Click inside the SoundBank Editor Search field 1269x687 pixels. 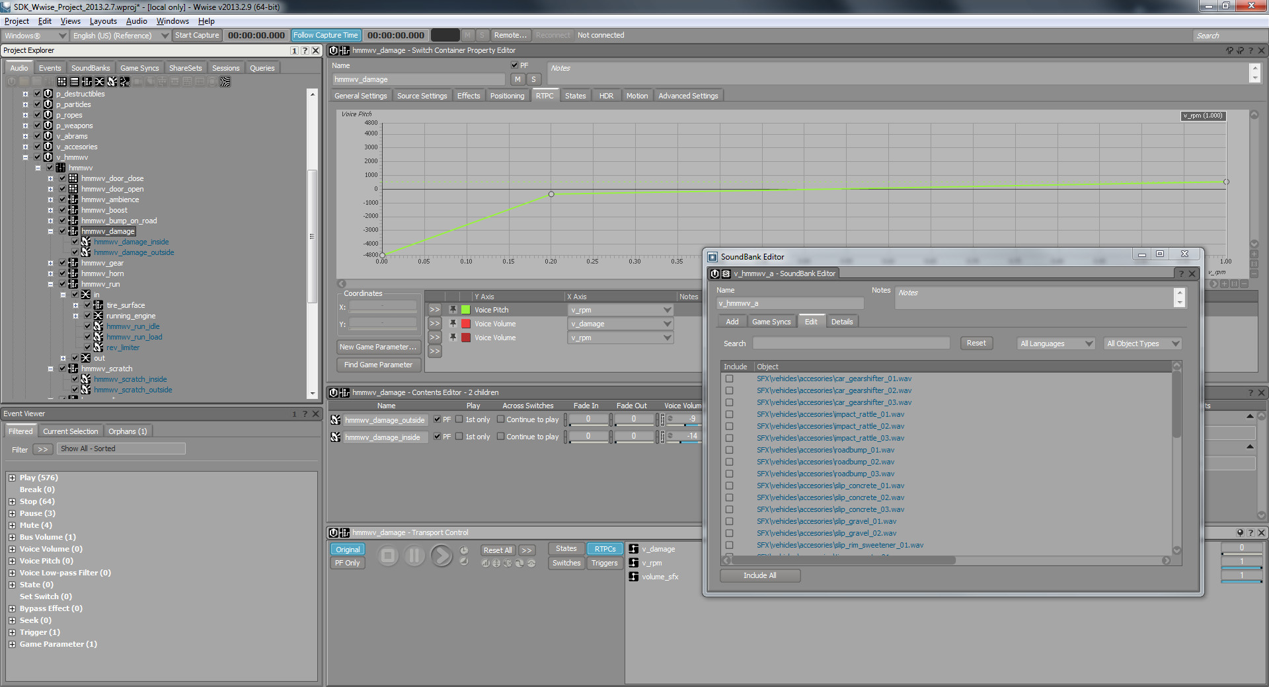pyautogui.click(x=851, y=343)
